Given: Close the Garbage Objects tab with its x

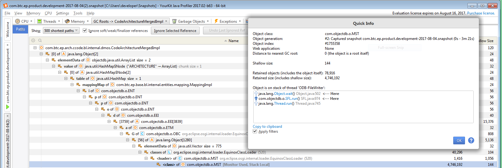Looking at the screenshot, I should point(208,21).
